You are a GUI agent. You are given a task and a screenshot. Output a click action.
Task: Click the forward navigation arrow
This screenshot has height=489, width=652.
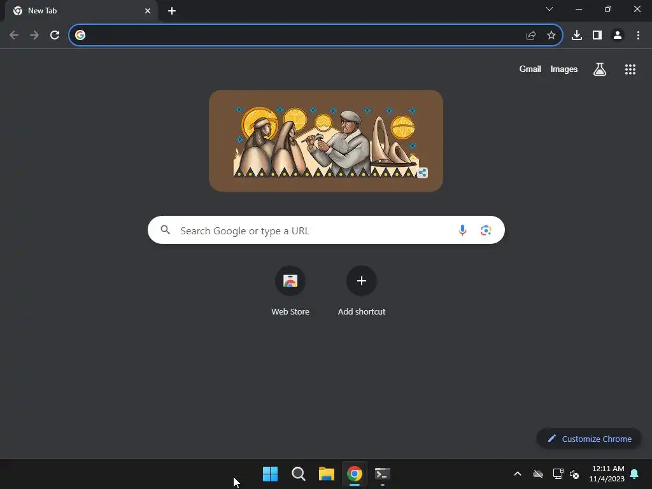coord(34,36)
